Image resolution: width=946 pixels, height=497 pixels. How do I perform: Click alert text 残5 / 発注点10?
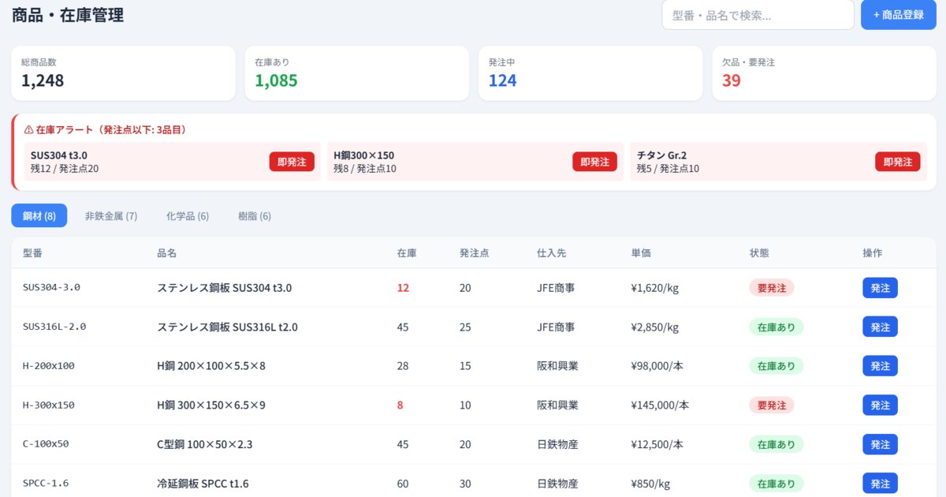[x=668, y=168]
